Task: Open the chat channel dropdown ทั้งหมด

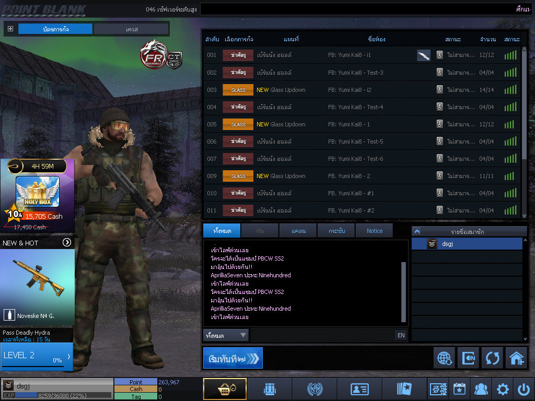Action: (x=226, y=335)
